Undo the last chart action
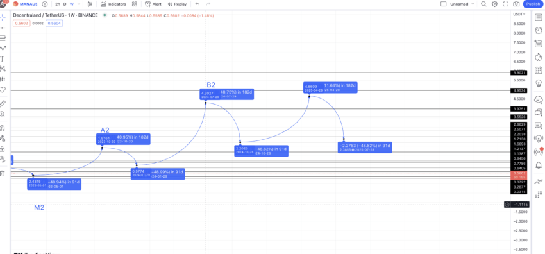This screenshot has height=254, width=545. (197, 4)
